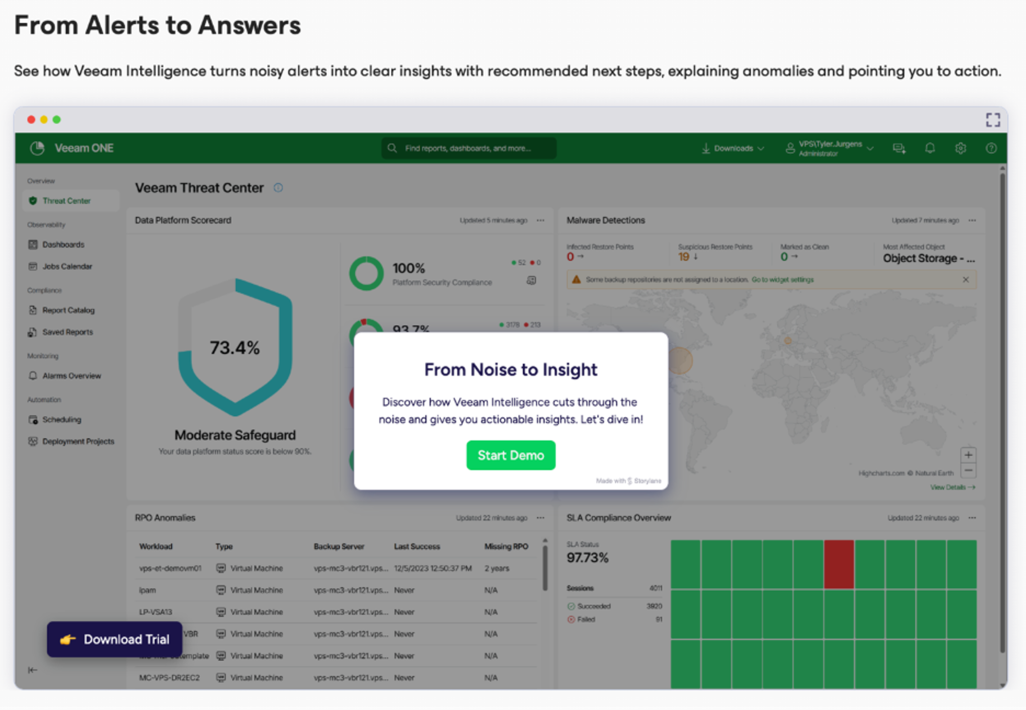Click the help question mark icon
Screen dimensions: 1026x710
991,148
